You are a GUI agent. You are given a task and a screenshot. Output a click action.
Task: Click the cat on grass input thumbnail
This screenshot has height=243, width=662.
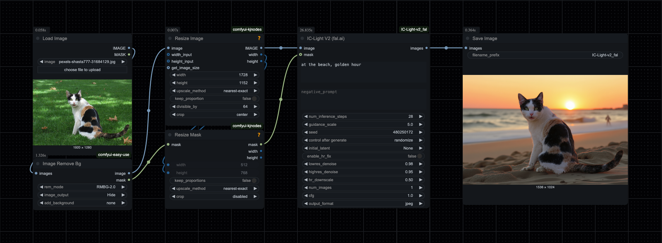pos(82,112)
